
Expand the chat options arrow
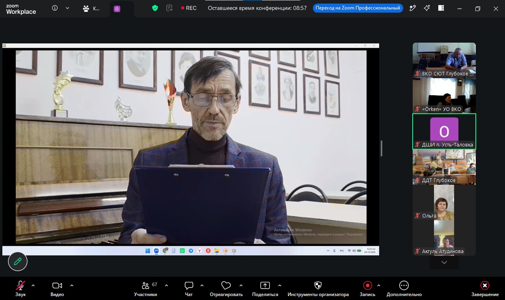pyautogui.click(x=202, y=285)
